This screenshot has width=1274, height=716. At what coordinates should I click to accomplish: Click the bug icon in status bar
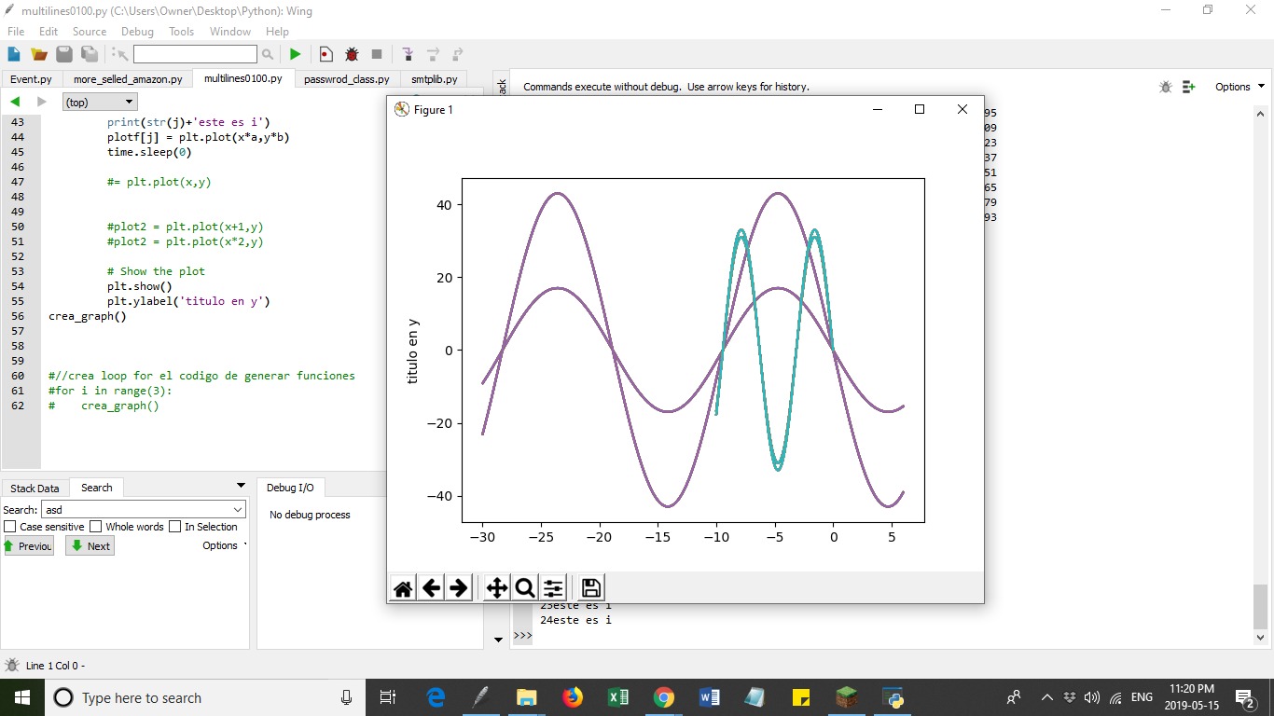[x=12, y=665]
